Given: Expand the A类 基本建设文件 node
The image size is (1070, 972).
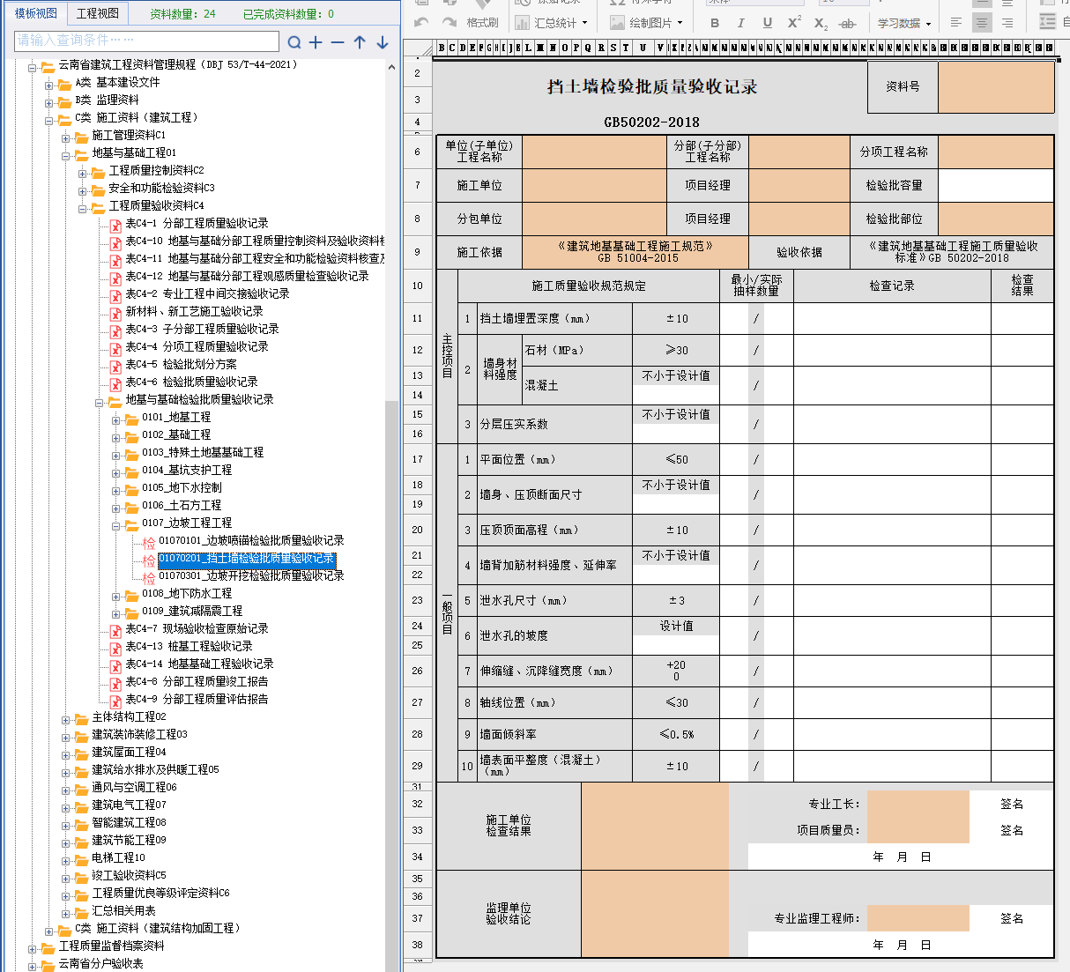Looking at the screenshot, I should (x=49, y=85).
